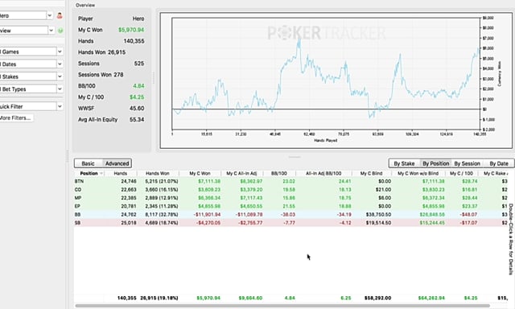Sort table by Position column header
Screen dimensions: 515x309
89,173
